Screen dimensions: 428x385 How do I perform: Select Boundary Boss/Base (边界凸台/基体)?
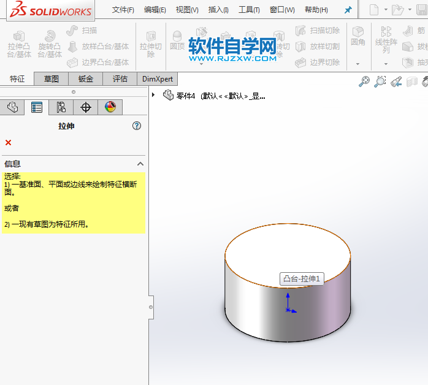coord(98,63)
